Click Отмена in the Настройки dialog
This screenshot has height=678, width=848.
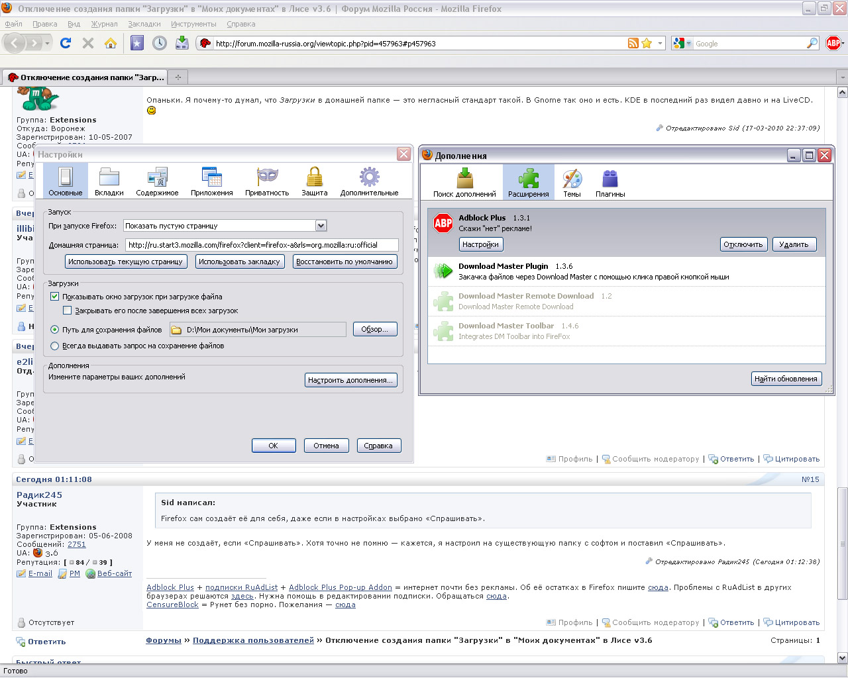click(x=326, y=446)
